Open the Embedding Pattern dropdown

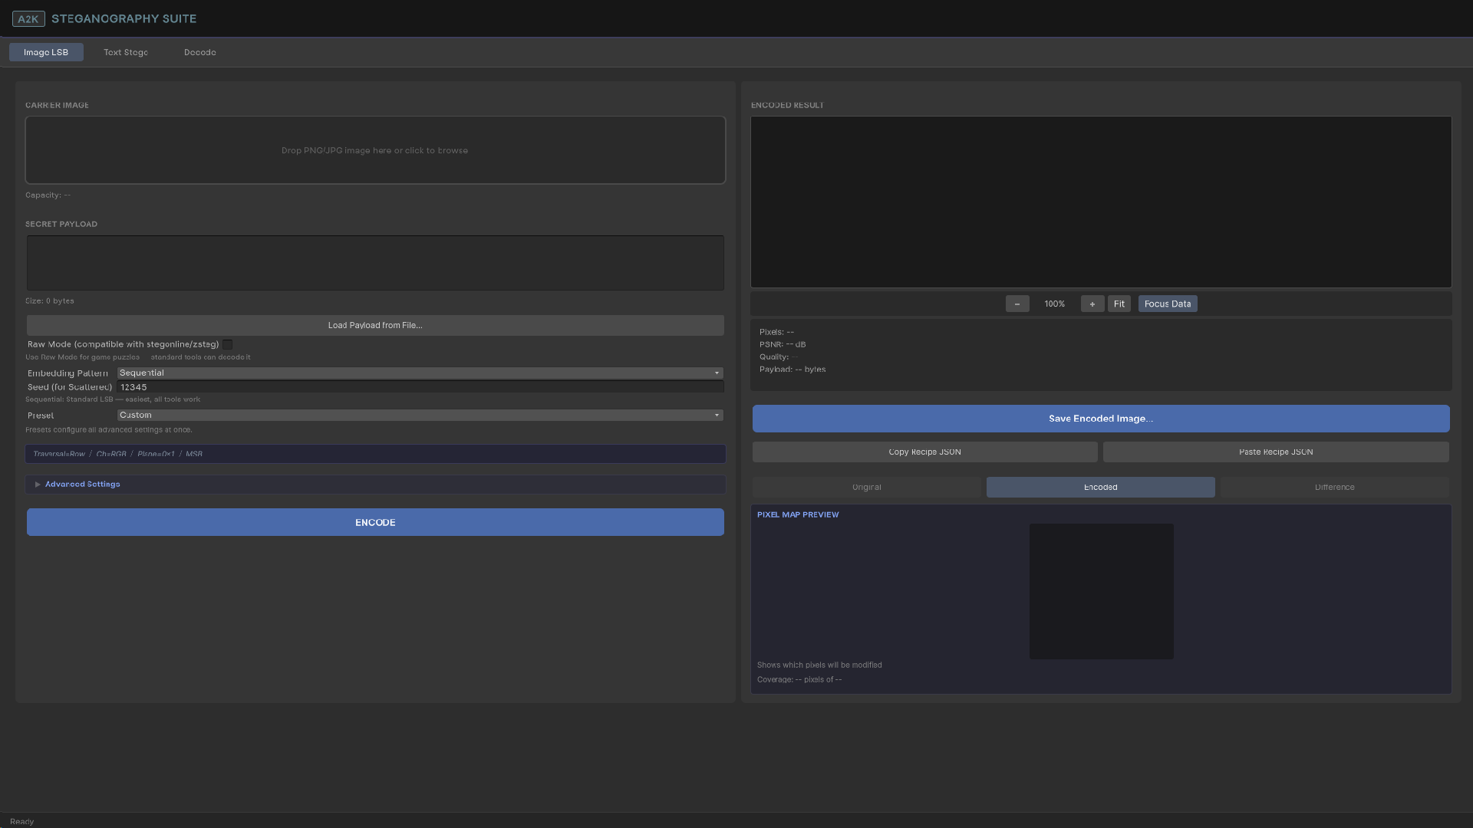[x=420, y=373]
